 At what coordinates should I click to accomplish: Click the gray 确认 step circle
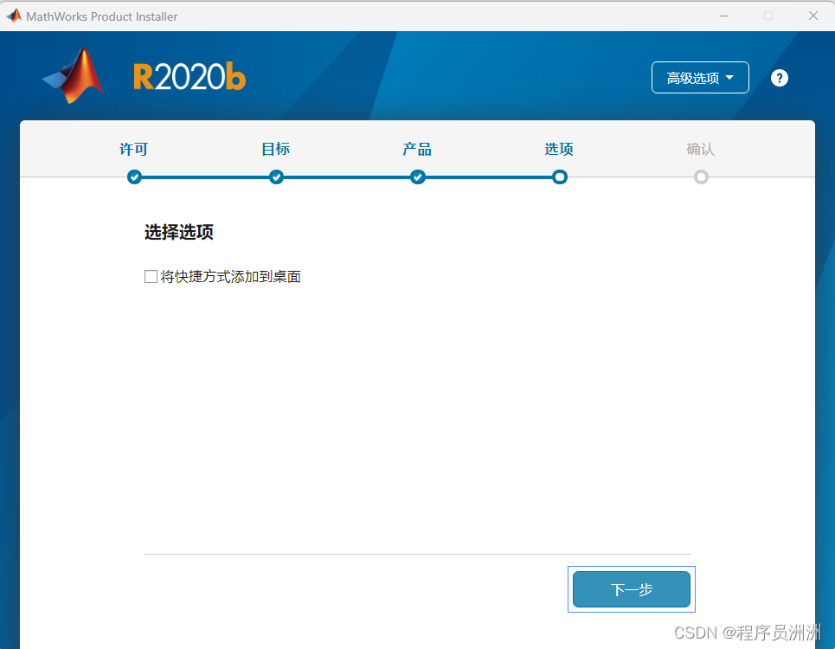pos(701,177)
